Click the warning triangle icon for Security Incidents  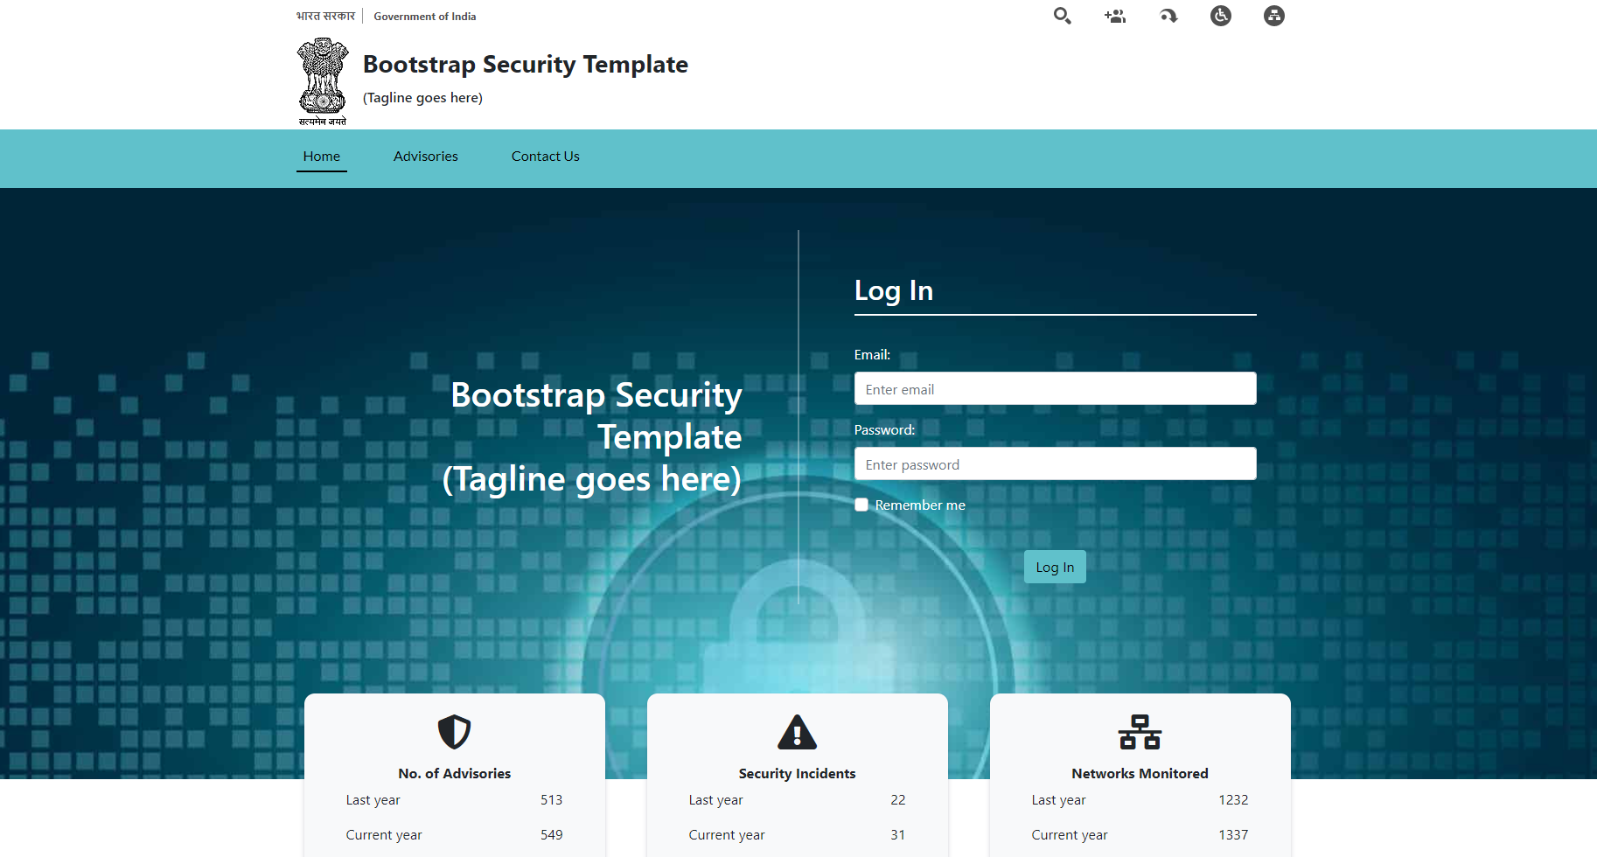(x=797, y=732)
